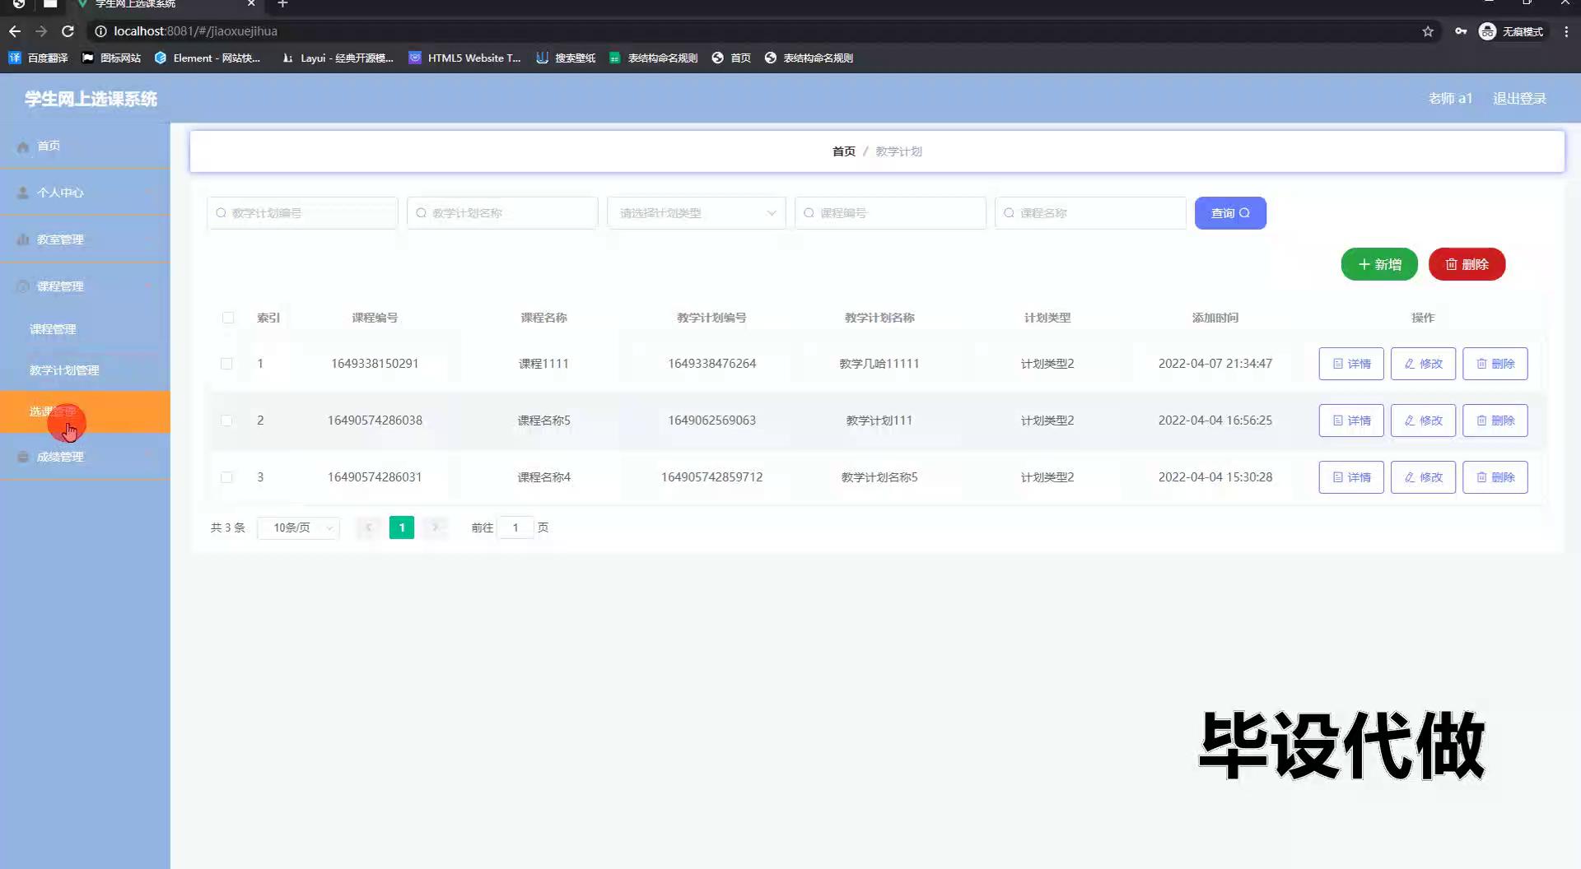Image resolution: width=1581 pixels, height=869 pixels.
Task: Bookmark this page with star icon
Action: tap(1428, 31)
